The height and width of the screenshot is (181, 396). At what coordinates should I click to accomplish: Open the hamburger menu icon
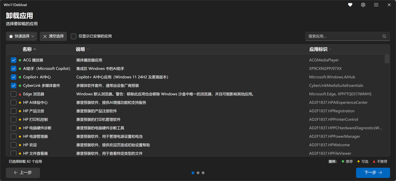point(376,5)
